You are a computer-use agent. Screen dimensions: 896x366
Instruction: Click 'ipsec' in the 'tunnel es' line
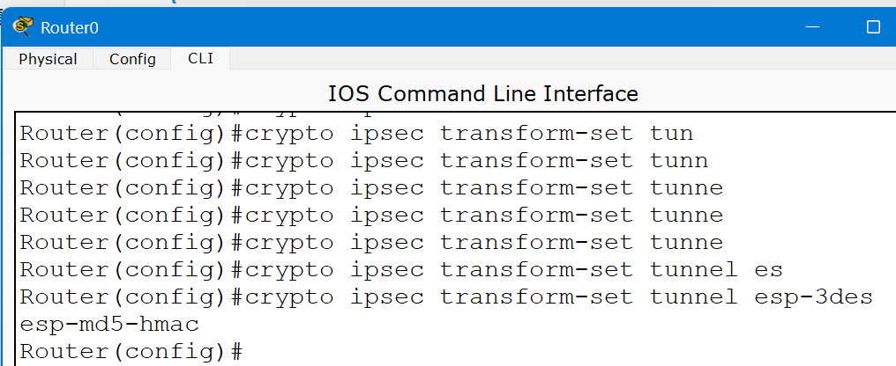tap(386, 270)
